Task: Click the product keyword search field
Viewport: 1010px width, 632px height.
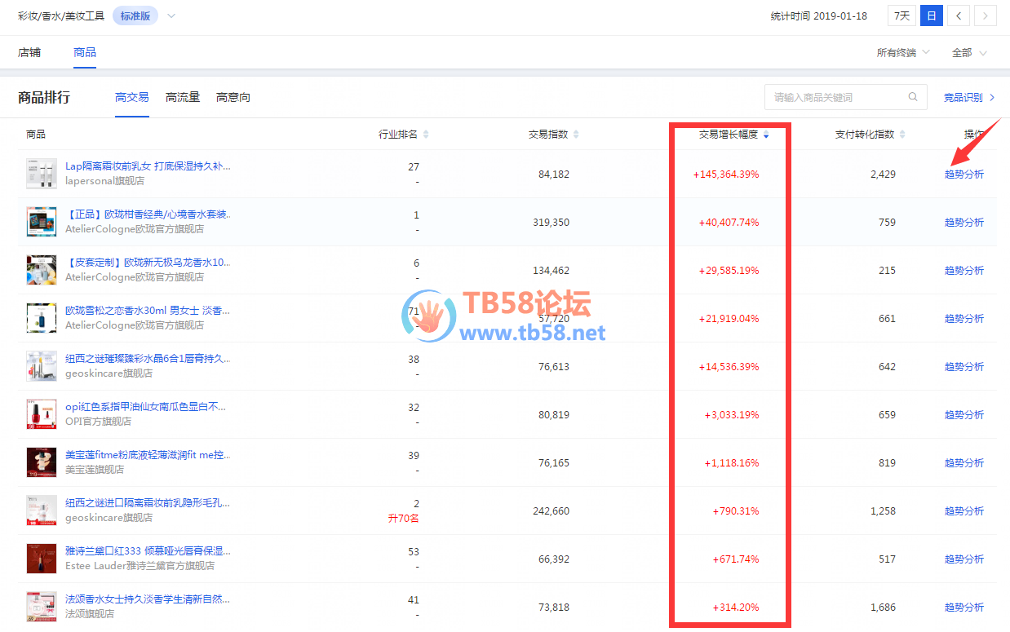Action: (x=836, y=97)
